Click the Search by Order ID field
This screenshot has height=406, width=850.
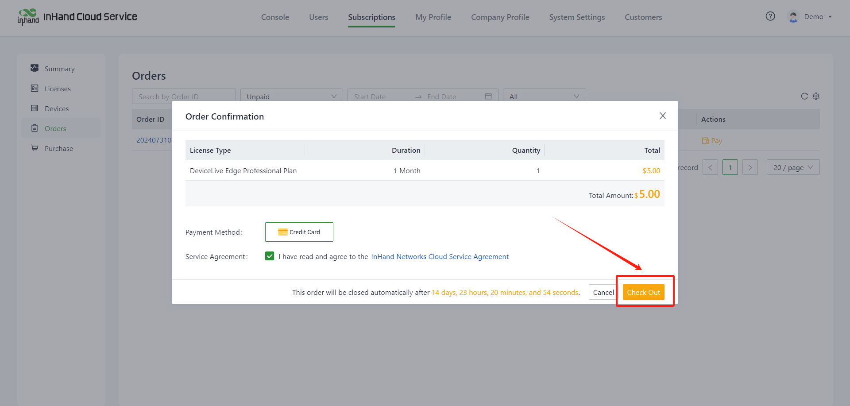(183, 96)
